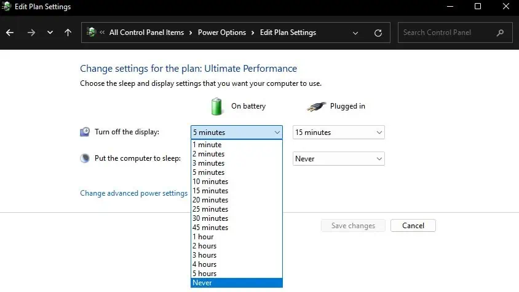The image size is (519, 292).
Task: Go up one folder level
Action: point(68,33)
